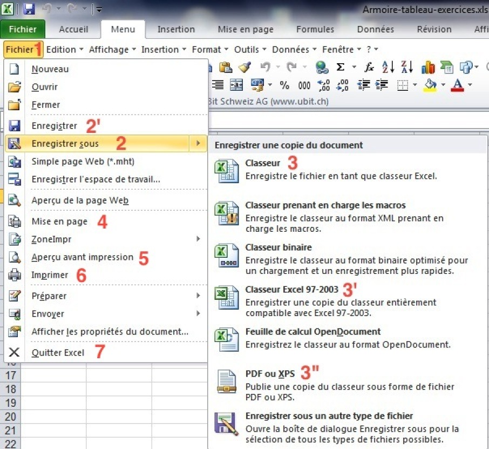
Task: Save as PDF ou XPS
Action: point(348,385)
